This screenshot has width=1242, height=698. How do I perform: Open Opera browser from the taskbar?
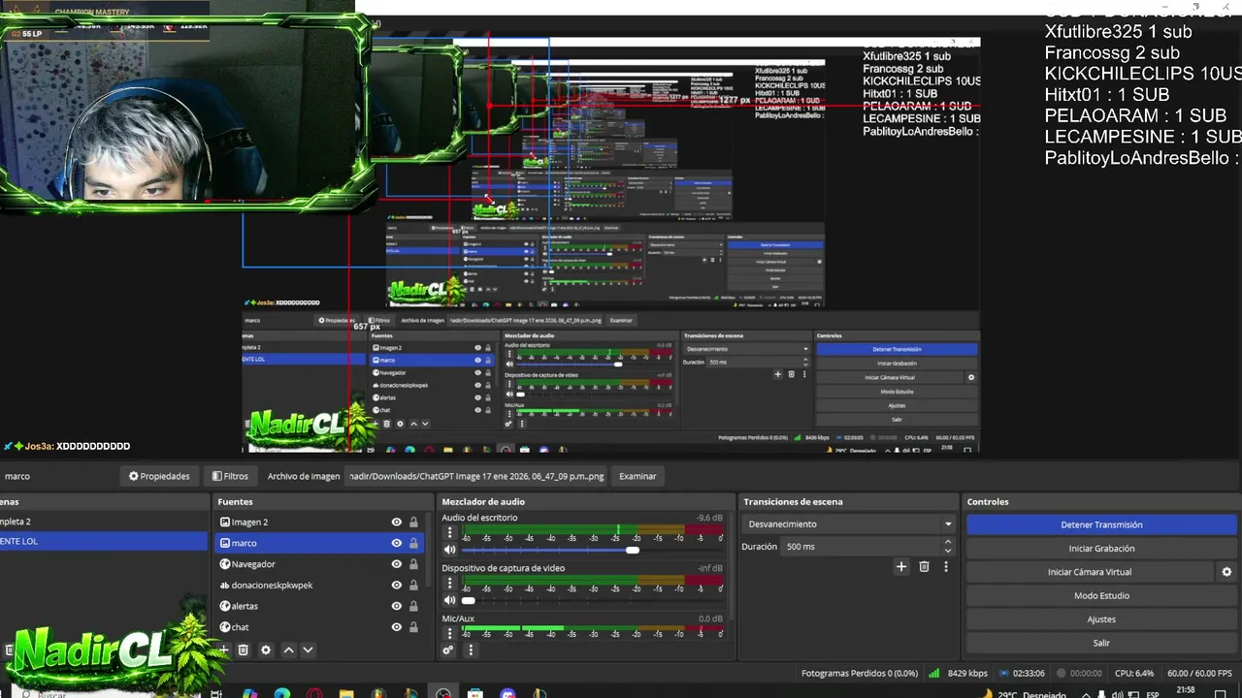[314, 693]
